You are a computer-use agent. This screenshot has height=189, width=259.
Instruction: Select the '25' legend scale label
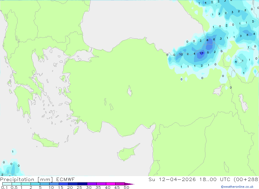click(x=80, y=187)
